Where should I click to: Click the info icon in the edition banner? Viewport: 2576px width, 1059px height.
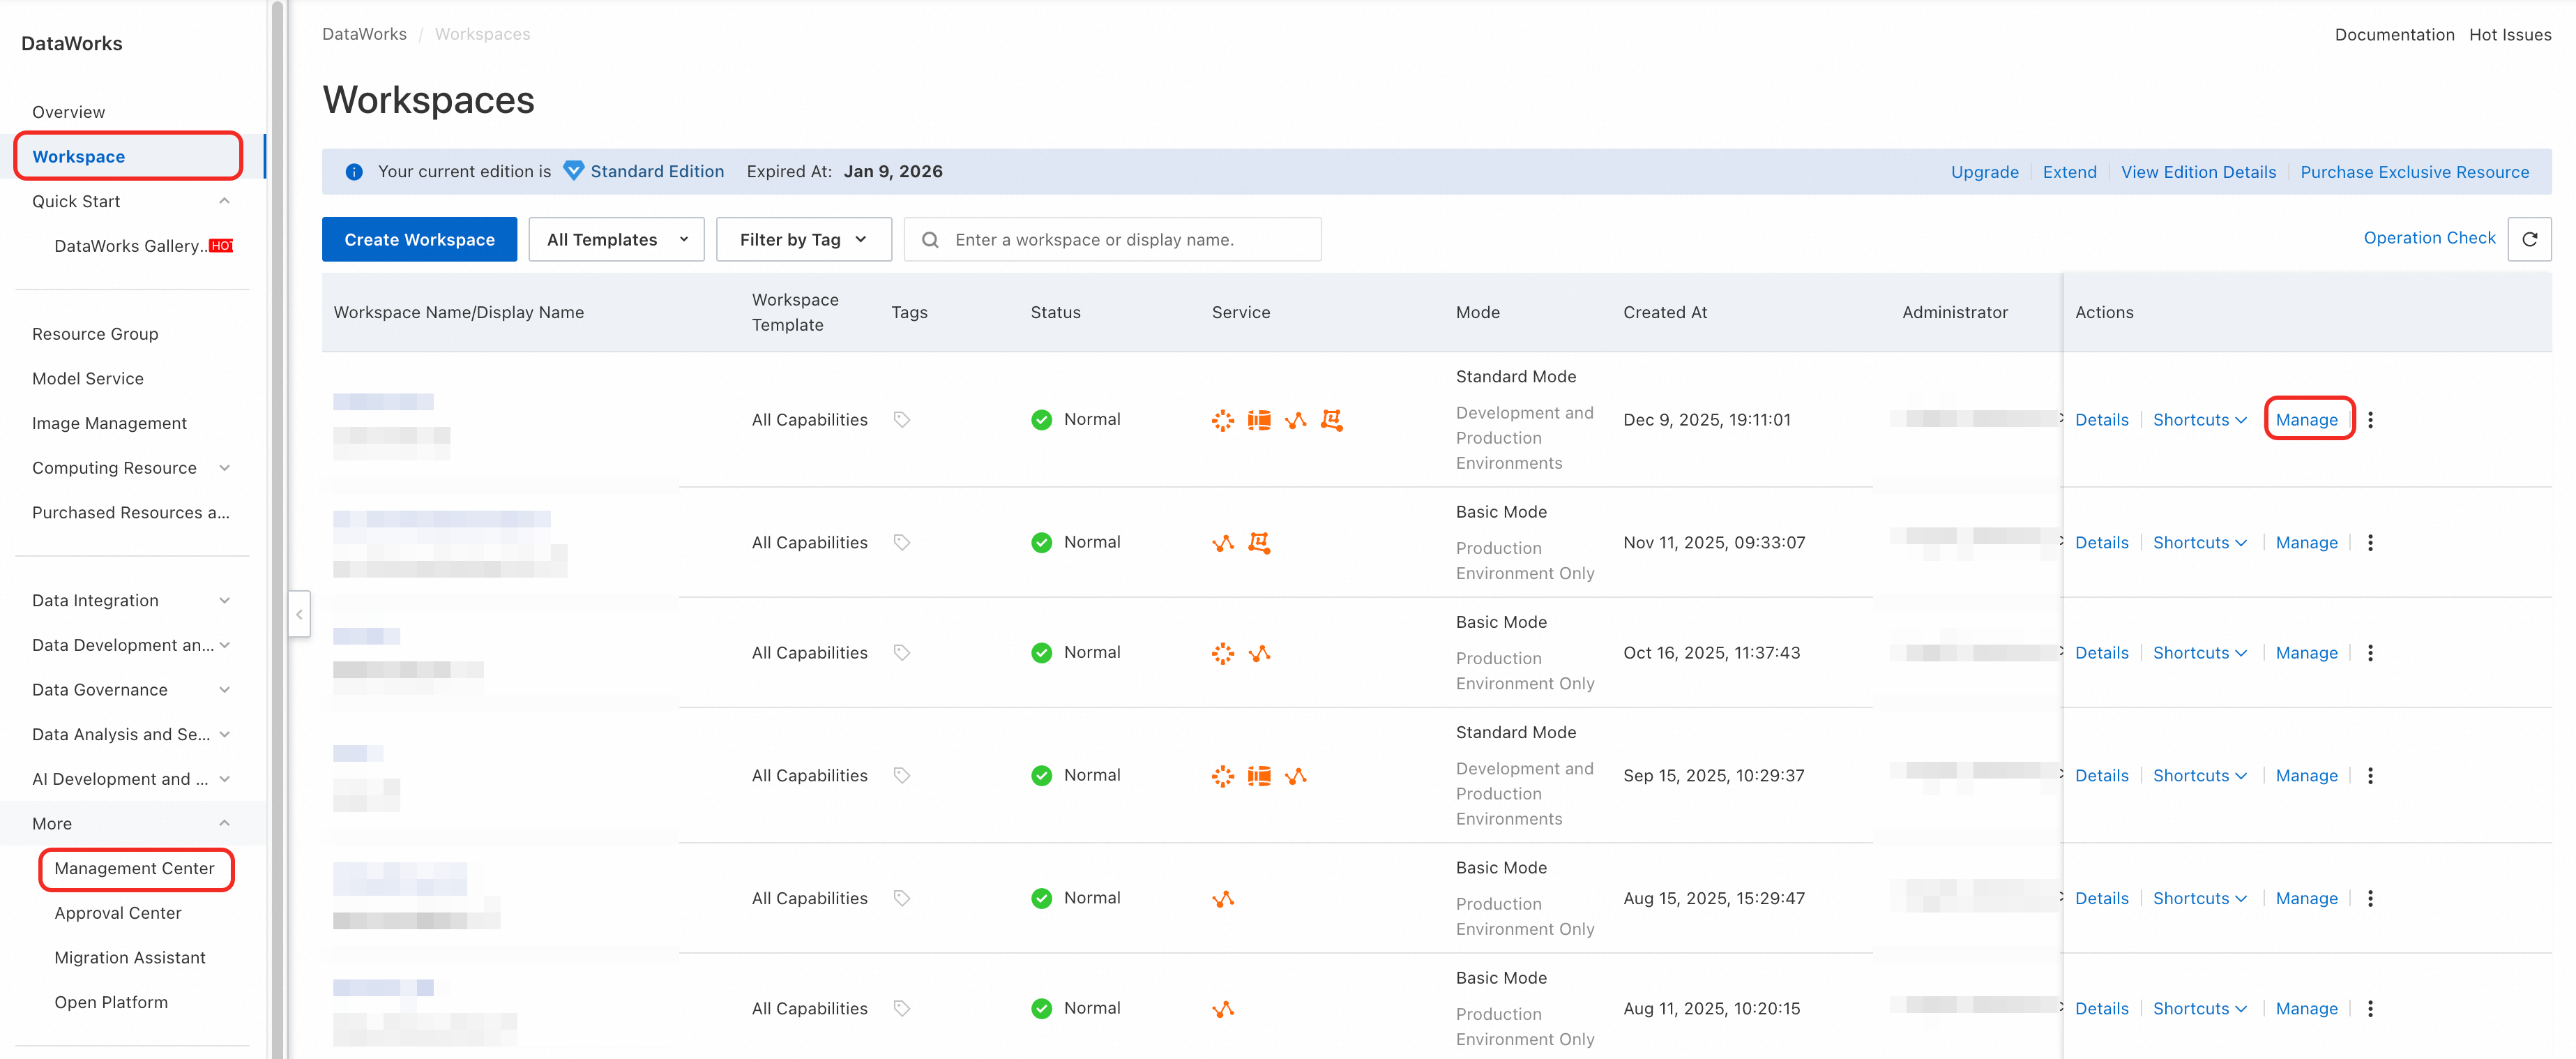[x=354, y=172]
